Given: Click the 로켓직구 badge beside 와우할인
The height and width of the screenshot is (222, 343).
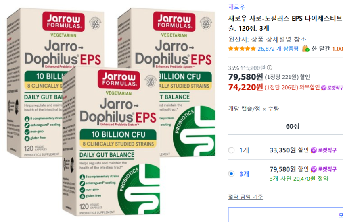Looking at the screenshot, I should tap(332, 88).
